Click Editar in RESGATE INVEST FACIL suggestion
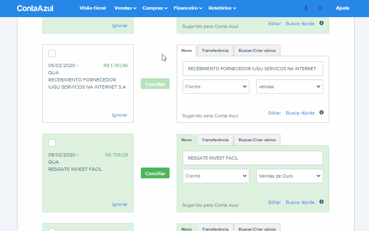369x231 pixels. click(274, 202)
